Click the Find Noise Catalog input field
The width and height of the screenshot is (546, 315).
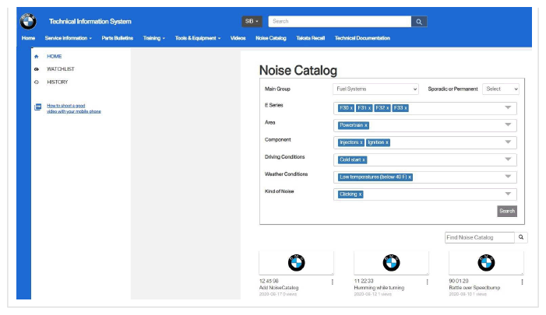click(479, 237)
